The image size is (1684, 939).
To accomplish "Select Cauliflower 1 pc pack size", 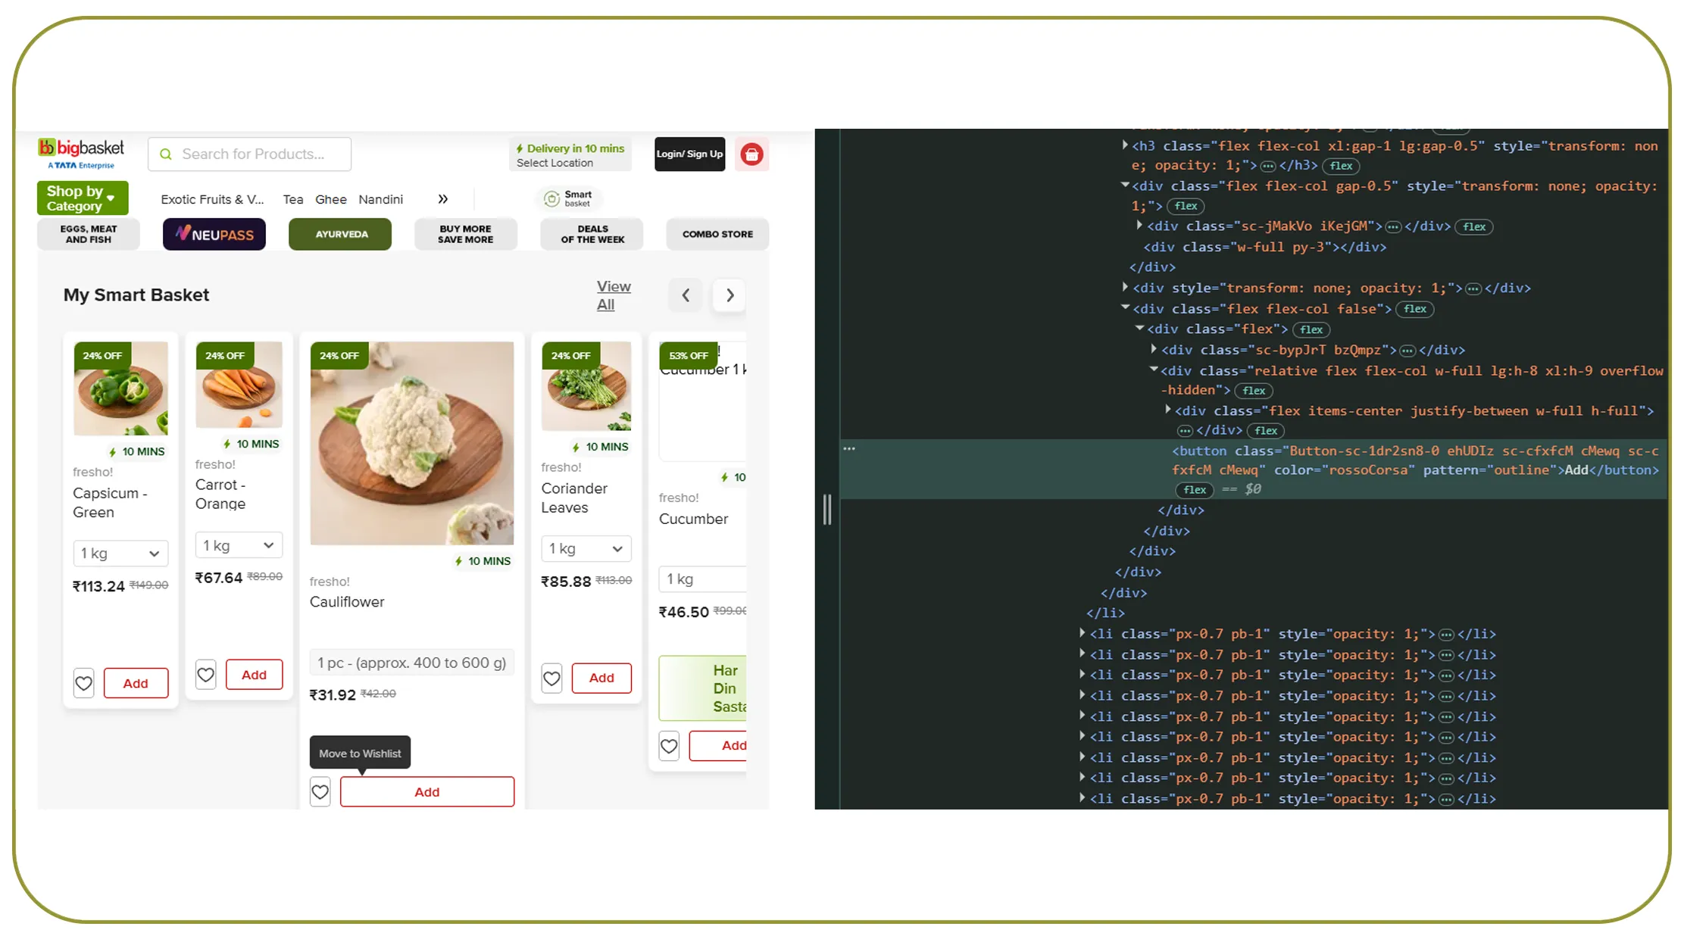I will click(x=411, y=663).
